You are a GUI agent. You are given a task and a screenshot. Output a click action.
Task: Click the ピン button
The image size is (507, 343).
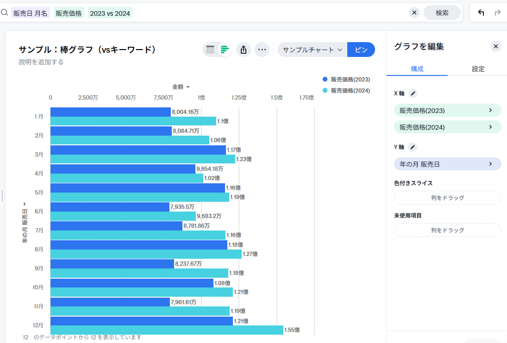click(x=361, y=50)
